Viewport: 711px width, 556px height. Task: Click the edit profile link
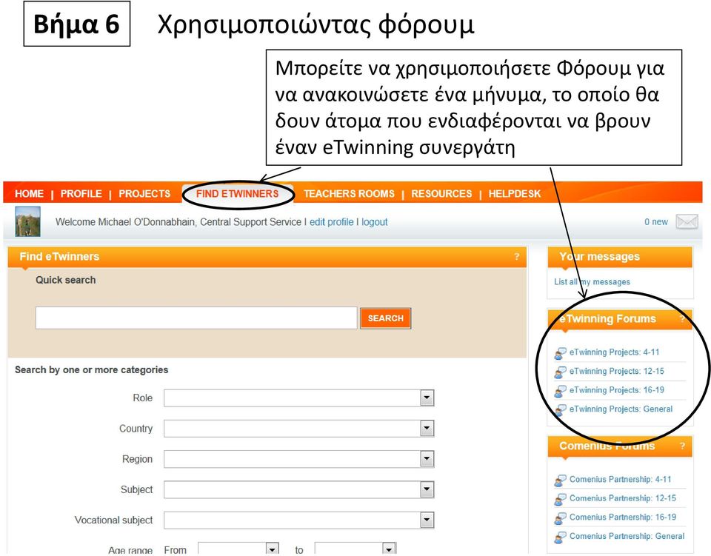pos(332,222)
